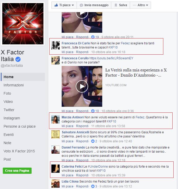Open Caterina Felici's avatar thumbnail
This screenshot has height=189, width=178.
pyautogui.click(x=55, y=169)
